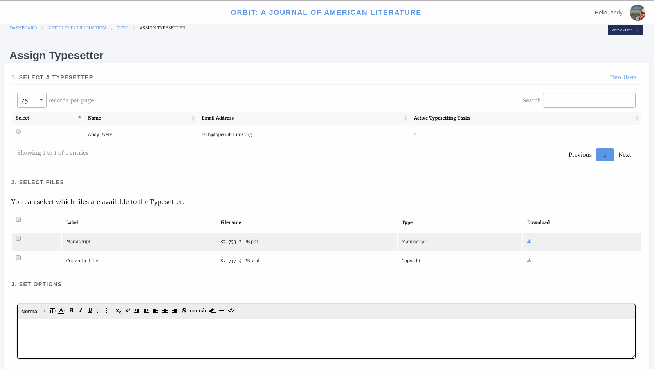This screenshot has height=369, width=654.
Task: Expand the Article Jump dropdown
Action: pos(625,30)
